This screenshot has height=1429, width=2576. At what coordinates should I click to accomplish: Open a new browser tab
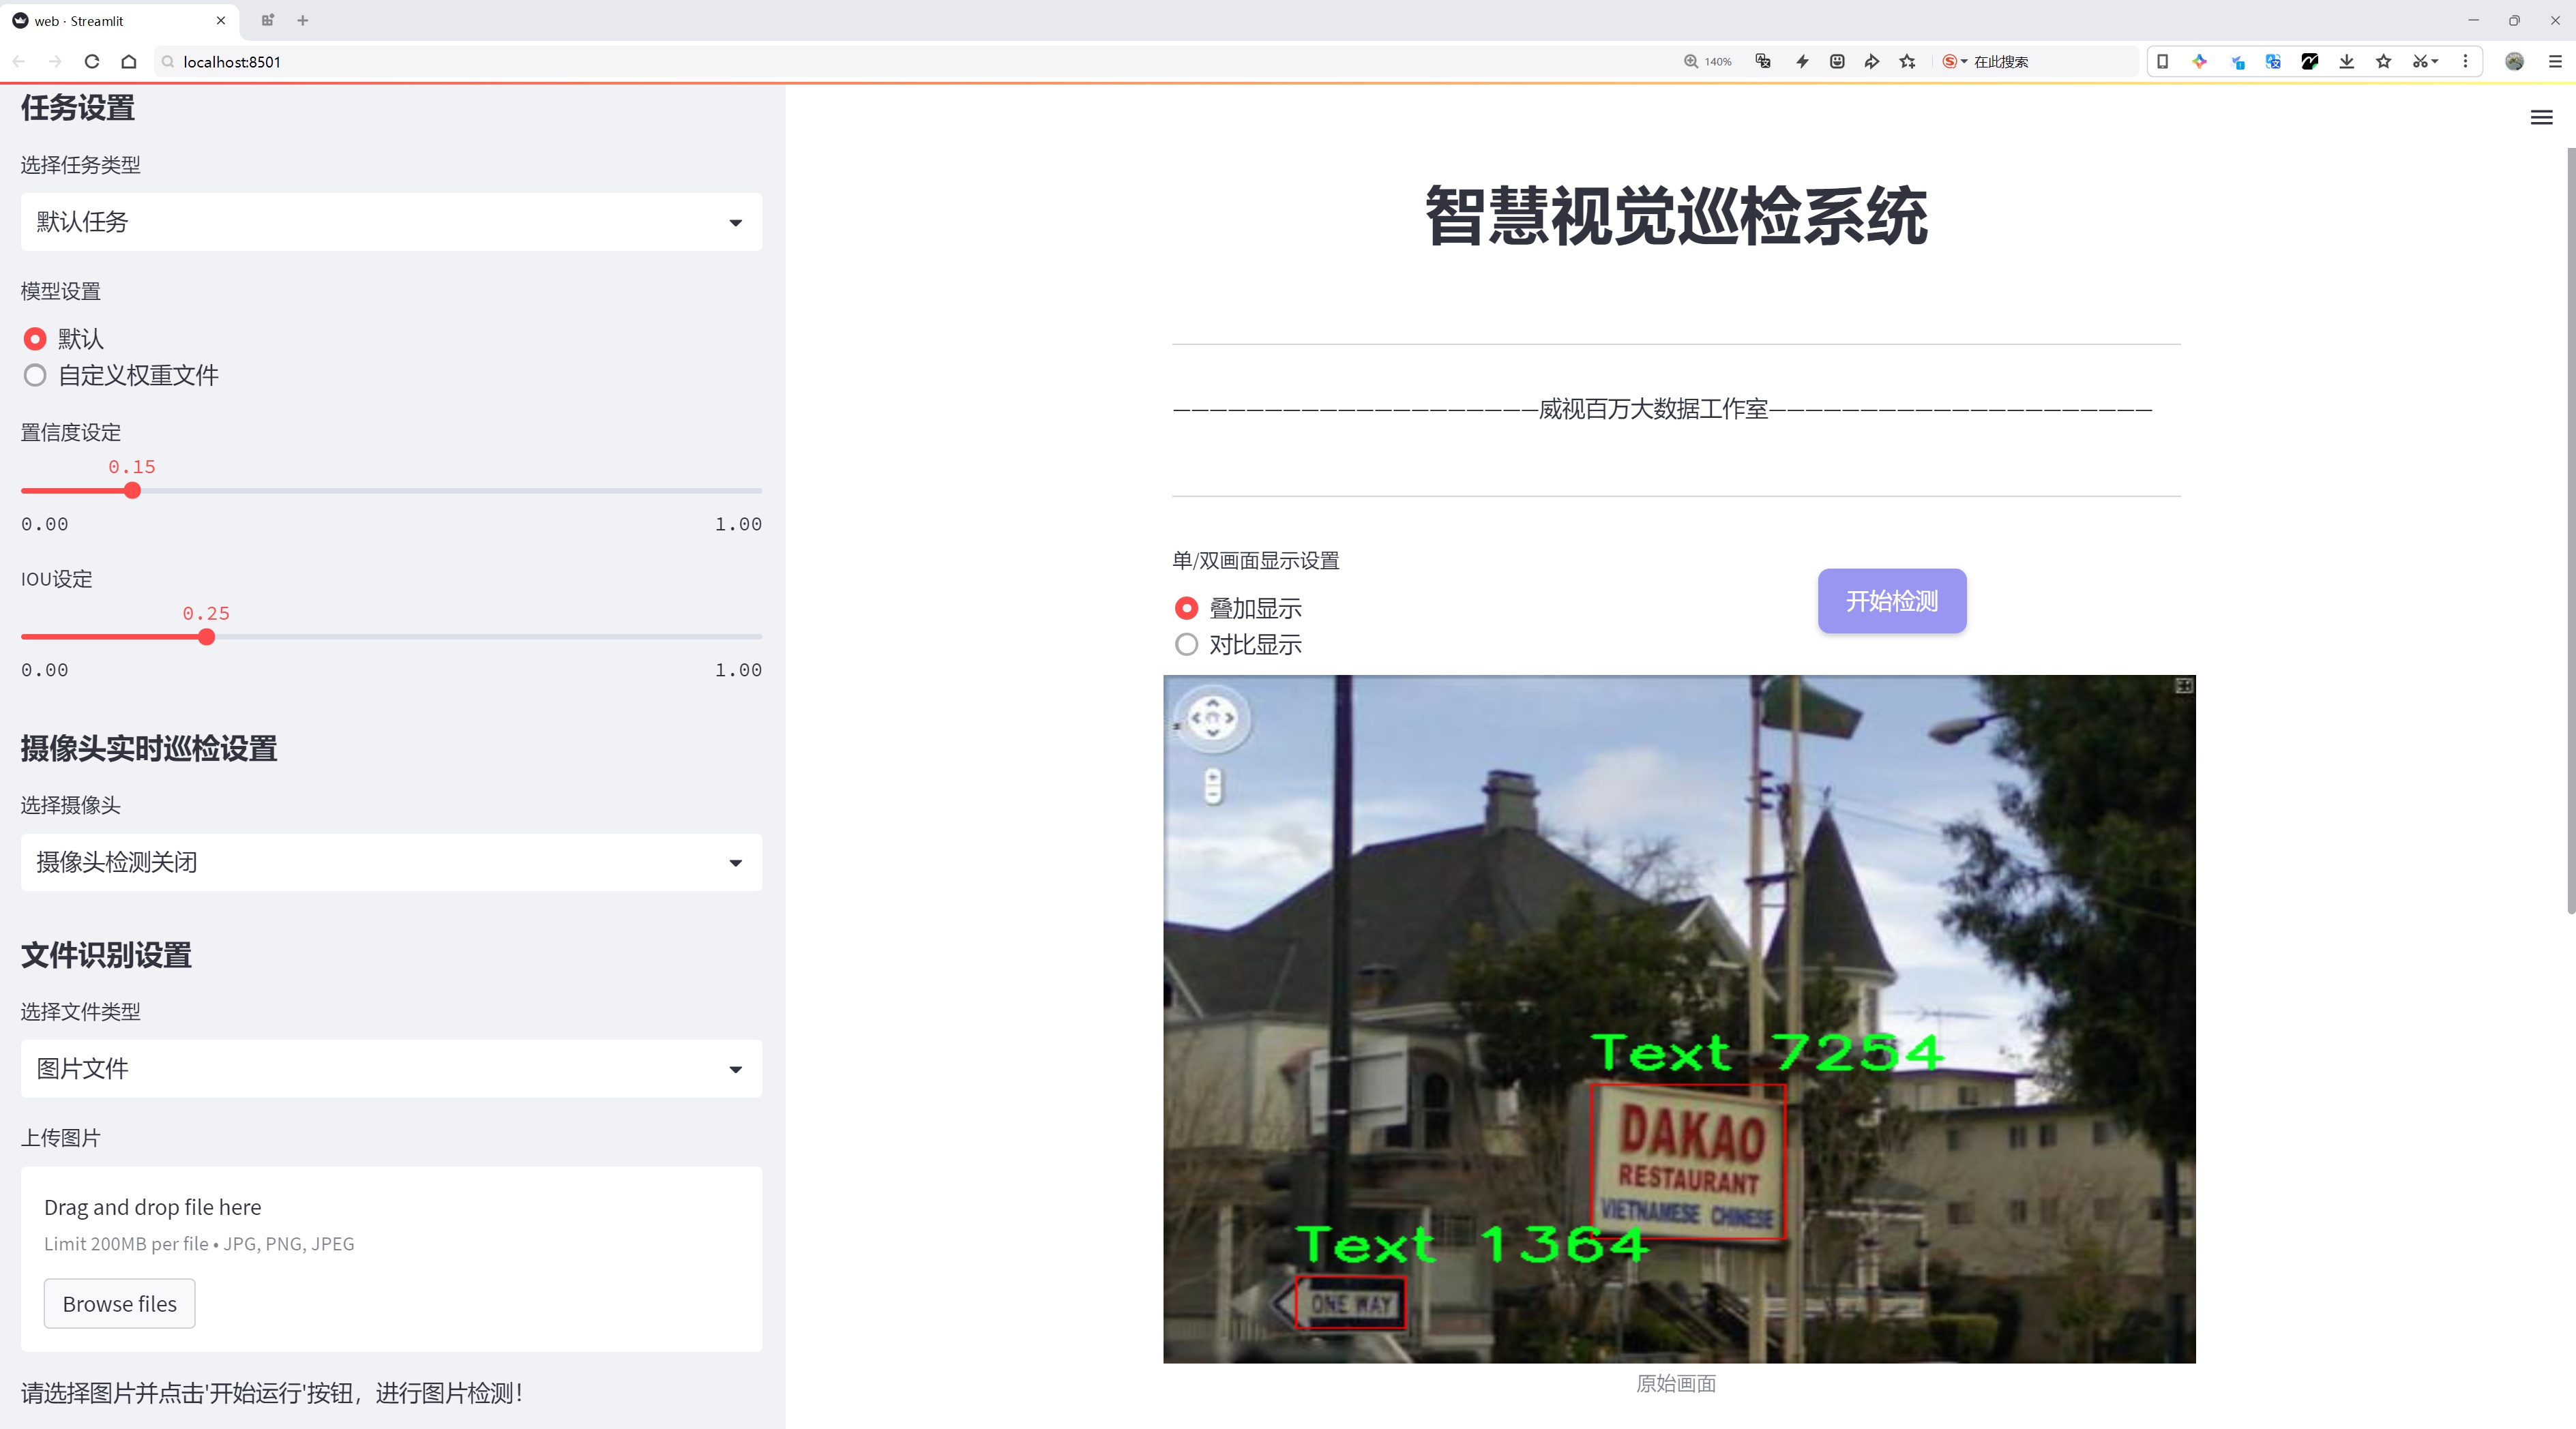(x=303, y=20)
